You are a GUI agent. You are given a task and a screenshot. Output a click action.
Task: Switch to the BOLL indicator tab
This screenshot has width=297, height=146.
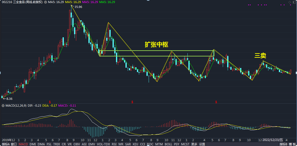click(169, 144)
